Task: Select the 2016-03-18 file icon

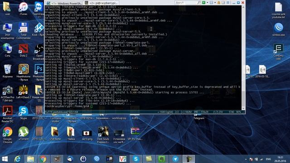Action: [x=262, y=72]
